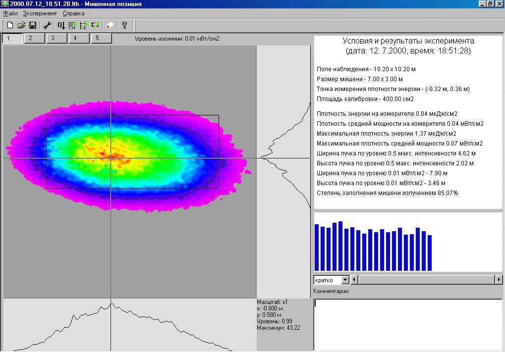Click the 0↓ zero-level toolbar icon
The width and height of the screenshot is (505, 352).
[x=61, y=25]
